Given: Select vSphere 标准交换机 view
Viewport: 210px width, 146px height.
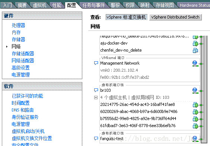Looking at the screenshot, I should pos(127,17).
